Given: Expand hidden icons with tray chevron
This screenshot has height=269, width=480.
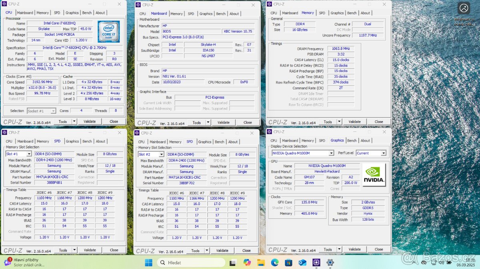Looking at the screenshot, I should coord(414,263).
